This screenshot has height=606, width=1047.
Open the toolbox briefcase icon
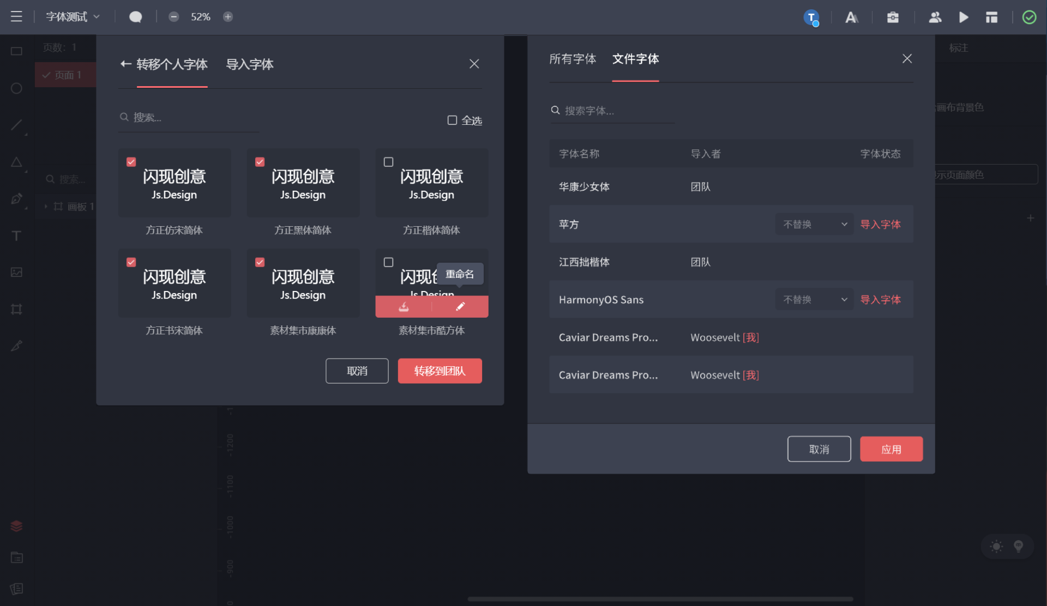[x=893, y=17]
